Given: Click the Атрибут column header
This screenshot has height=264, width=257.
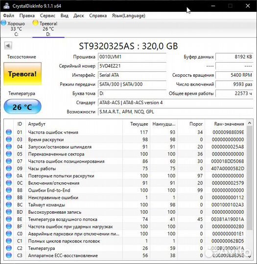Looking at the screenshot, I should (74, 124).
